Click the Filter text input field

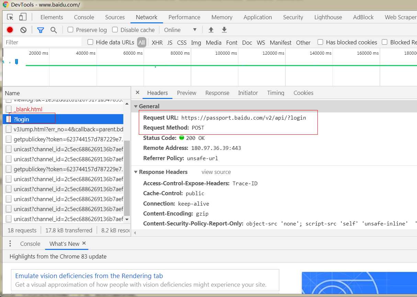[x=43, y=42]
